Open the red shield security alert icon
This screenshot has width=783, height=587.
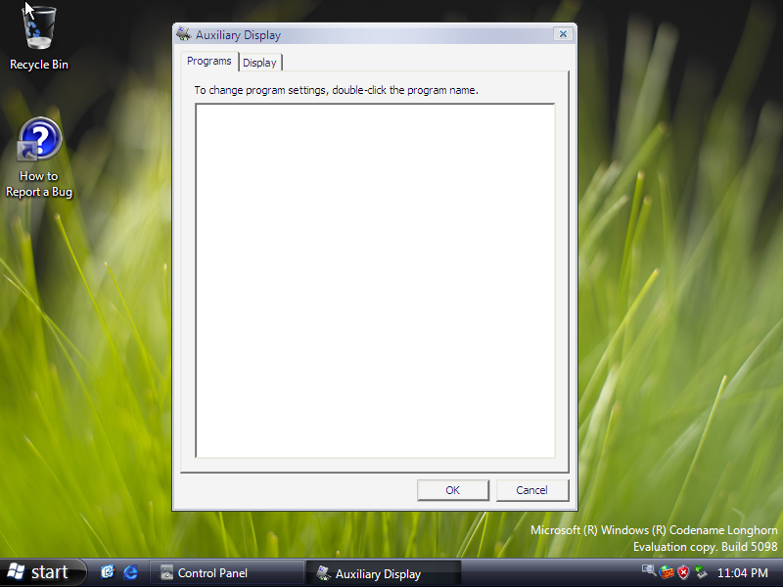point(683,572)
